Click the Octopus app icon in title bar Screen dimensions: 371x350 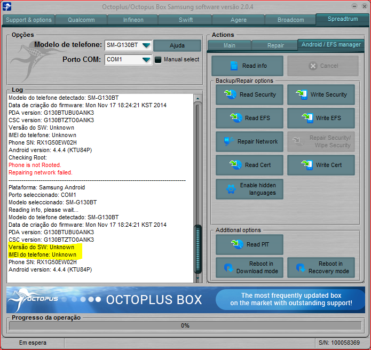coord(7,6)
